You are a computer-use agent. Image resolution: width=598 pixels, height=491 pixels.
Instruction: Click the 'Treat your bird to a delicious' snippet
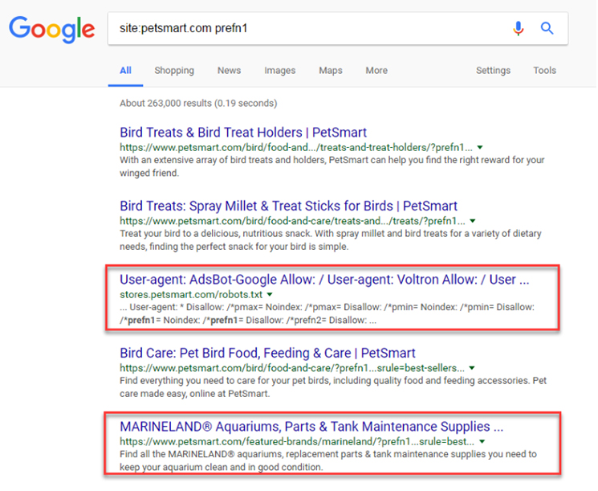click(x=331, y=240)
